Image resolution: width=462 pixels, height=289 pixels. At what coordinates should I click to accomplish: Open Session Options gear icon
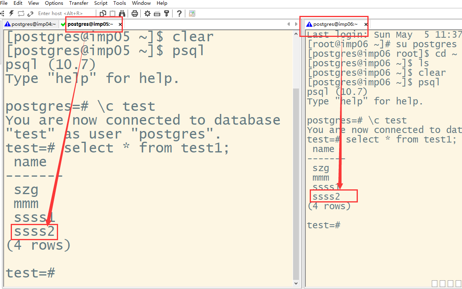(x=148, y=13)
